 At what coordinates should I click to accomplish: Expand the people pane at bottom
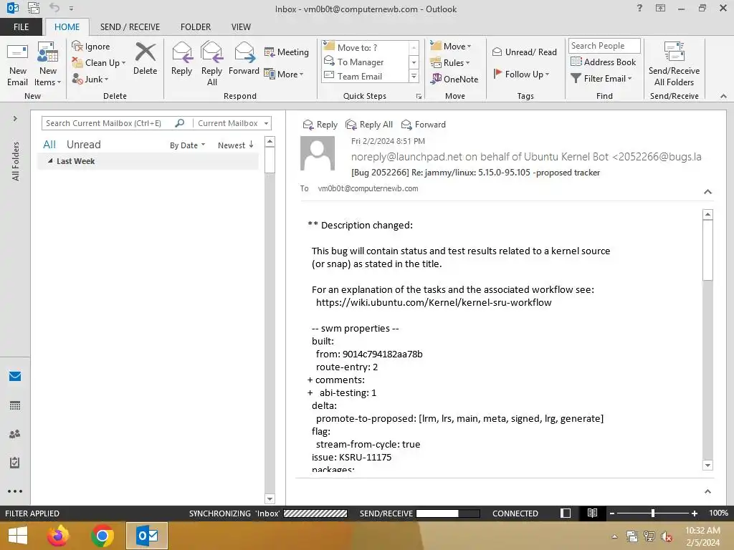[x=707, y=491]
